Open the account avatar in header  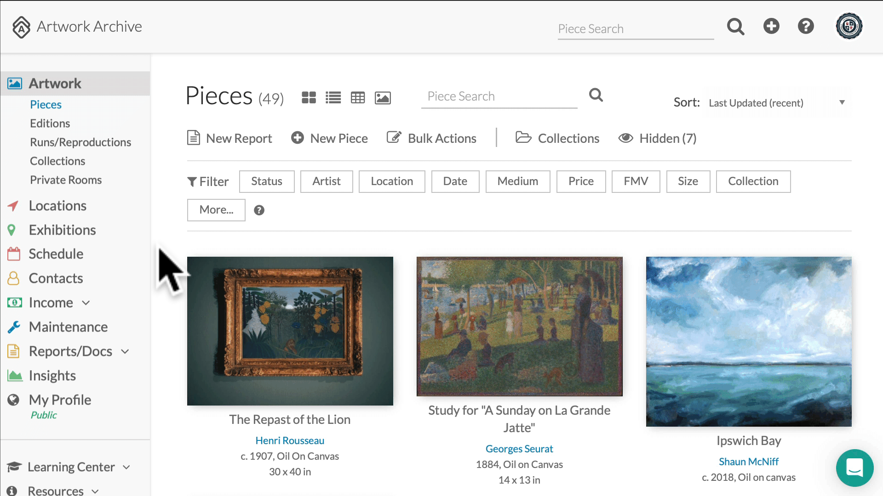click(x=849, y=26)
